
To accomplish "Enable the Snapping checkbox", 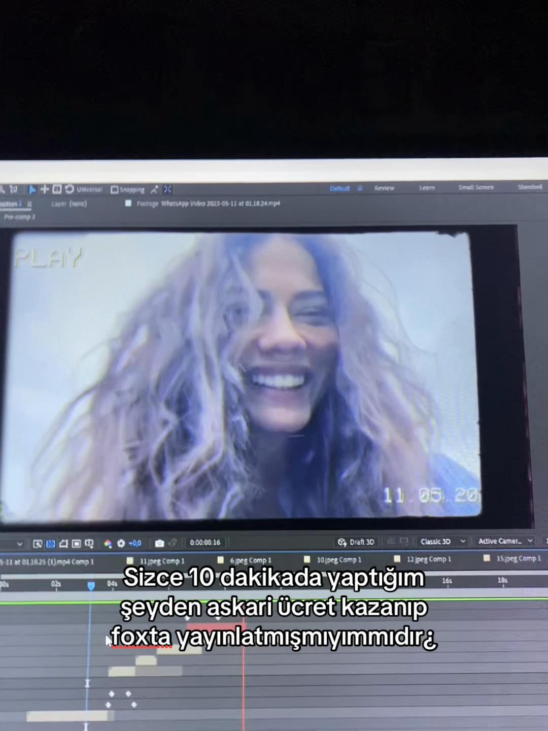I will pos(115,190).
